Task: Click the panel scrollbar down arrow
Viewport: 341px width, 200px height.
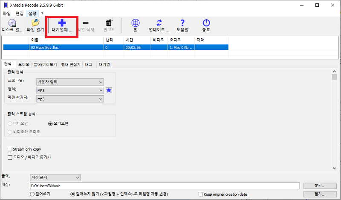Action: coord(335,168)
